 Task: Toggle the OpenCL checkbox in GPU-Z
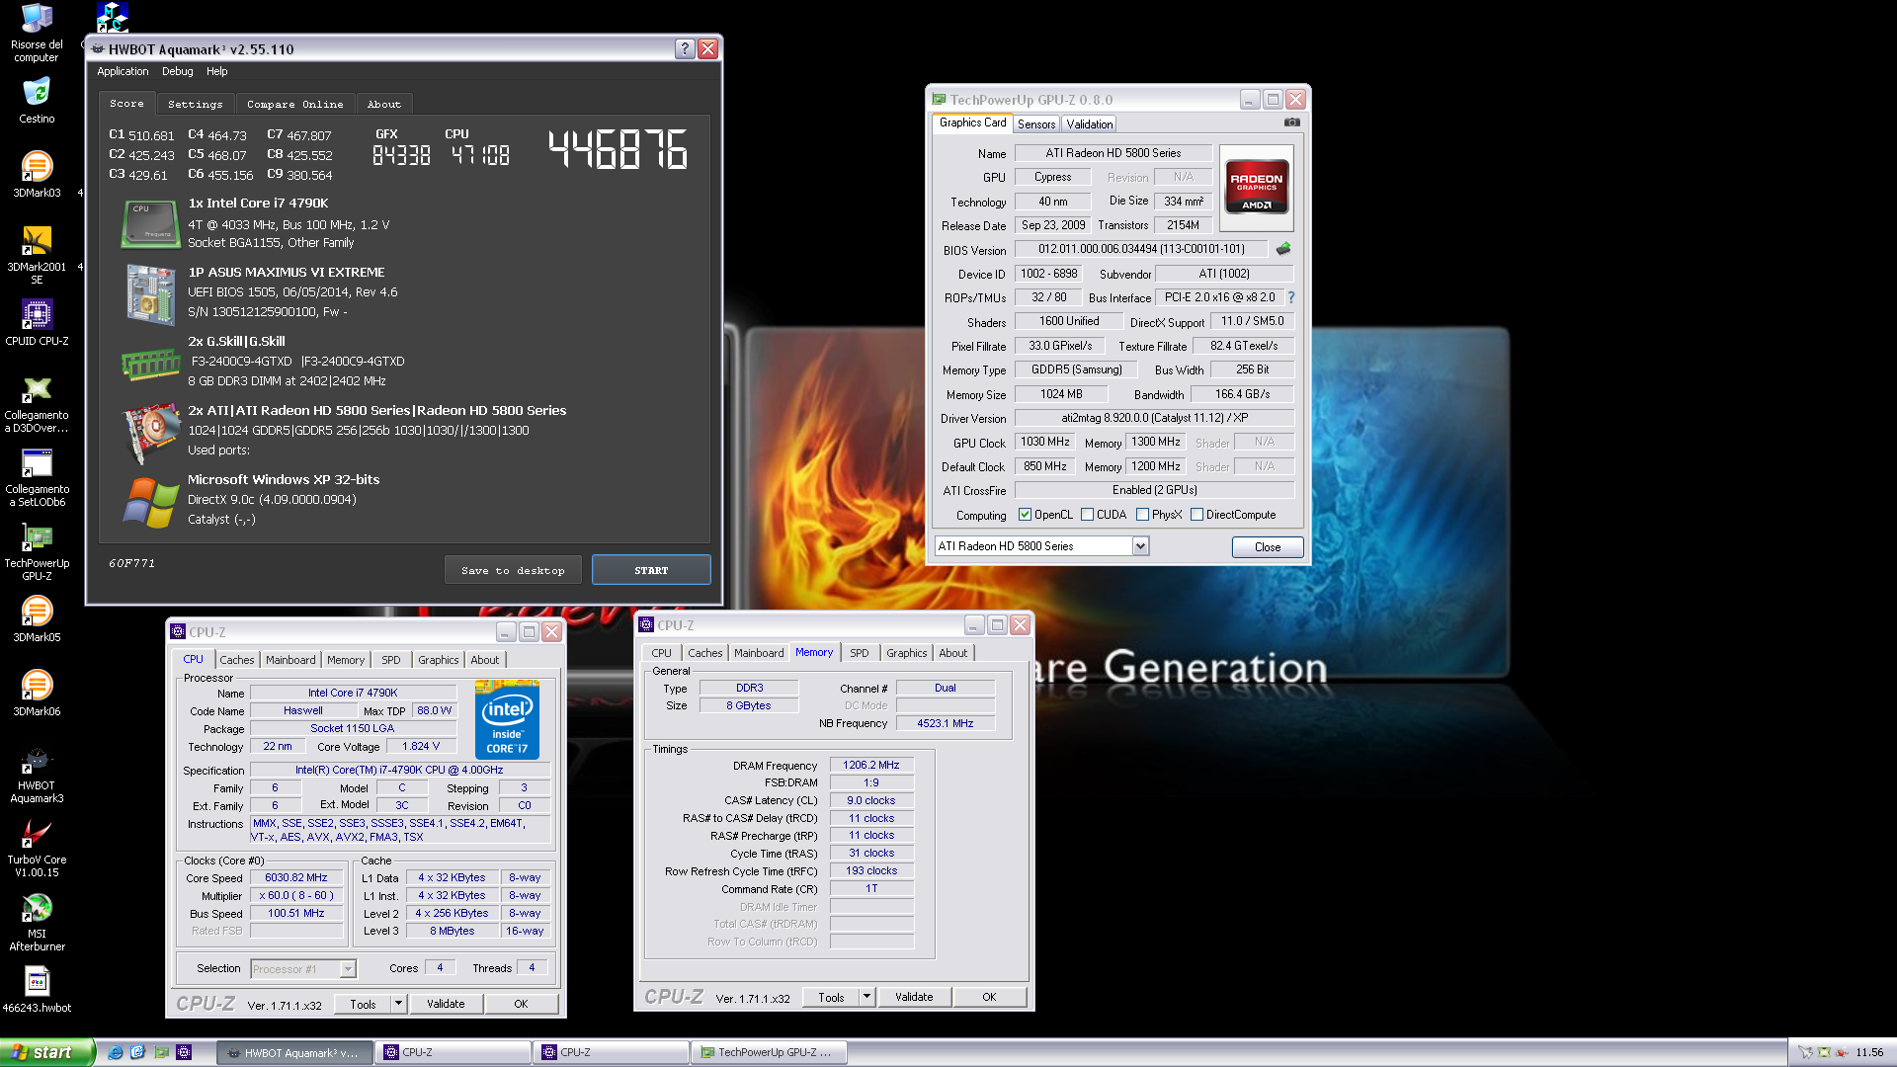[1025, 515]
